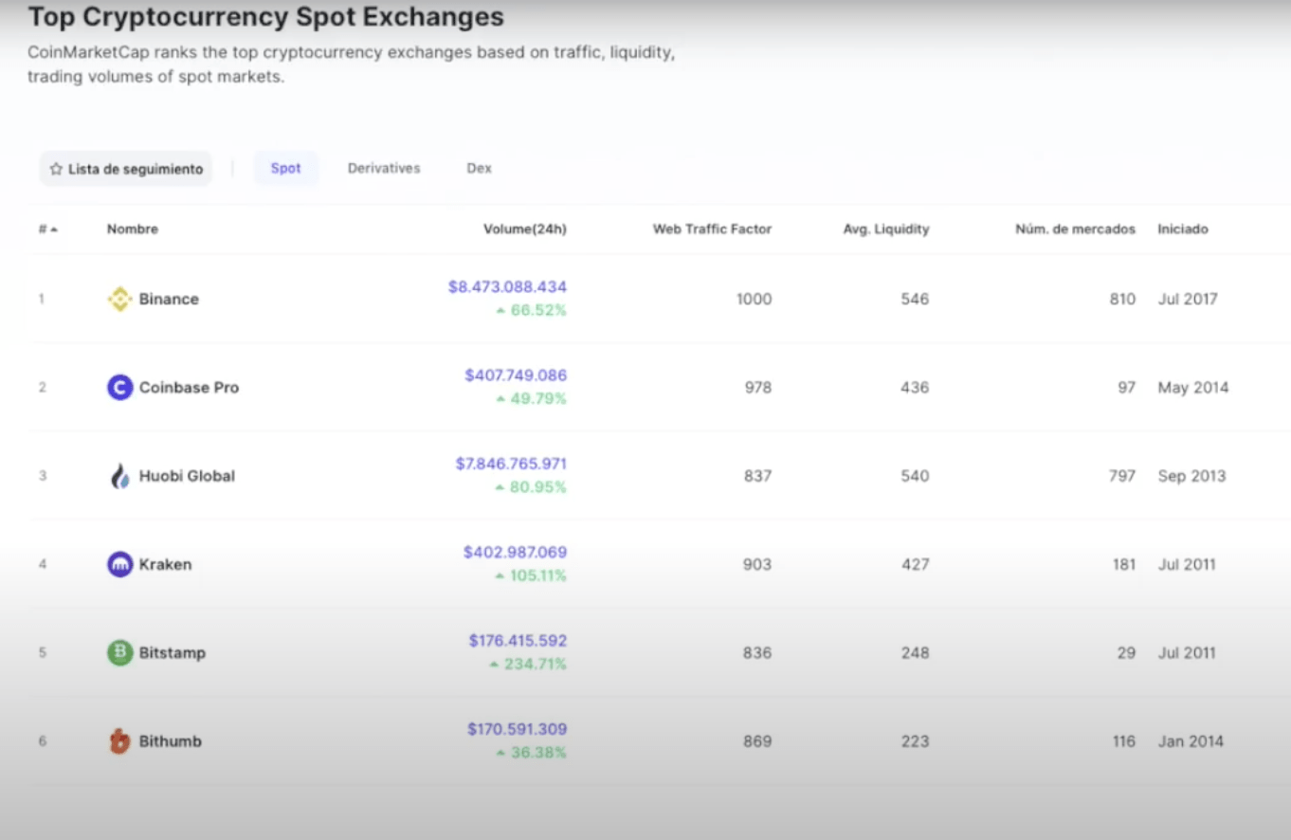The height and width of the screenshot is (840, 1291).
Task: Click Bithumb volume $170.591.309
Action: point(517,729)
